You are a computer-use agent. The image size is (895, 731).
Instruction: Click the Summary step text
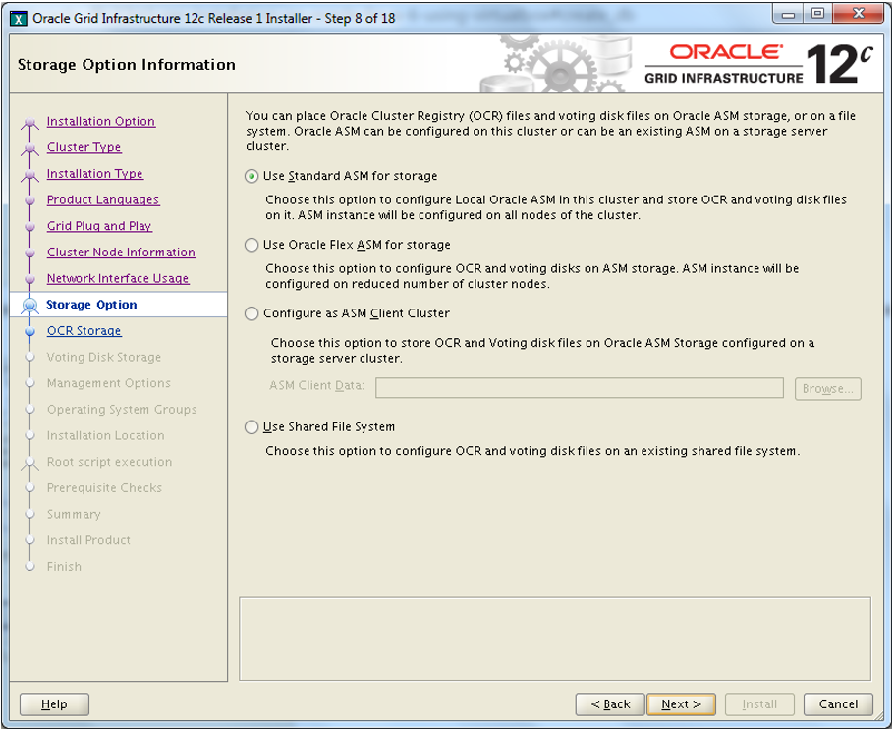74,515
